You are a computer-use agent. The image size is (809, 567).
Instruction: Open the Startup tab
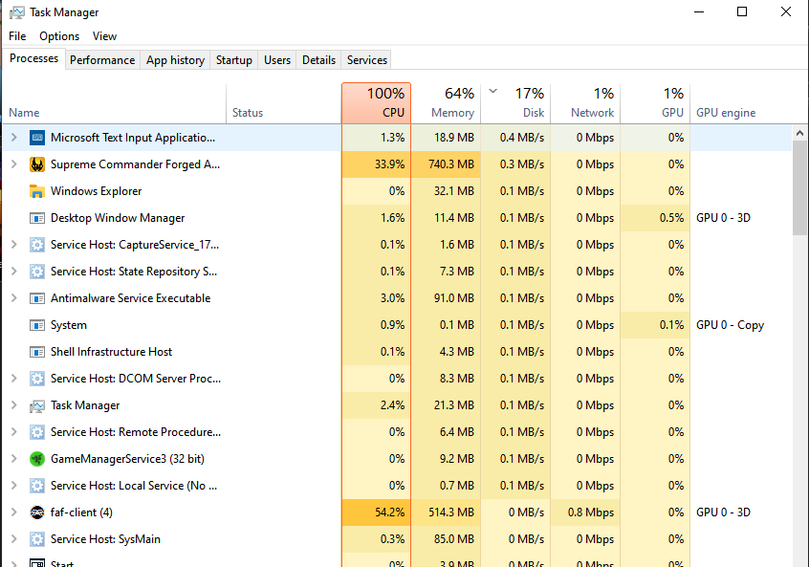click(x=233, y=60)
